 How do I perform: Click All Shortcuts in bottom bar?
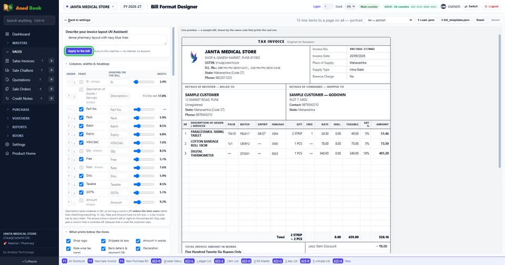click(74, 261)
